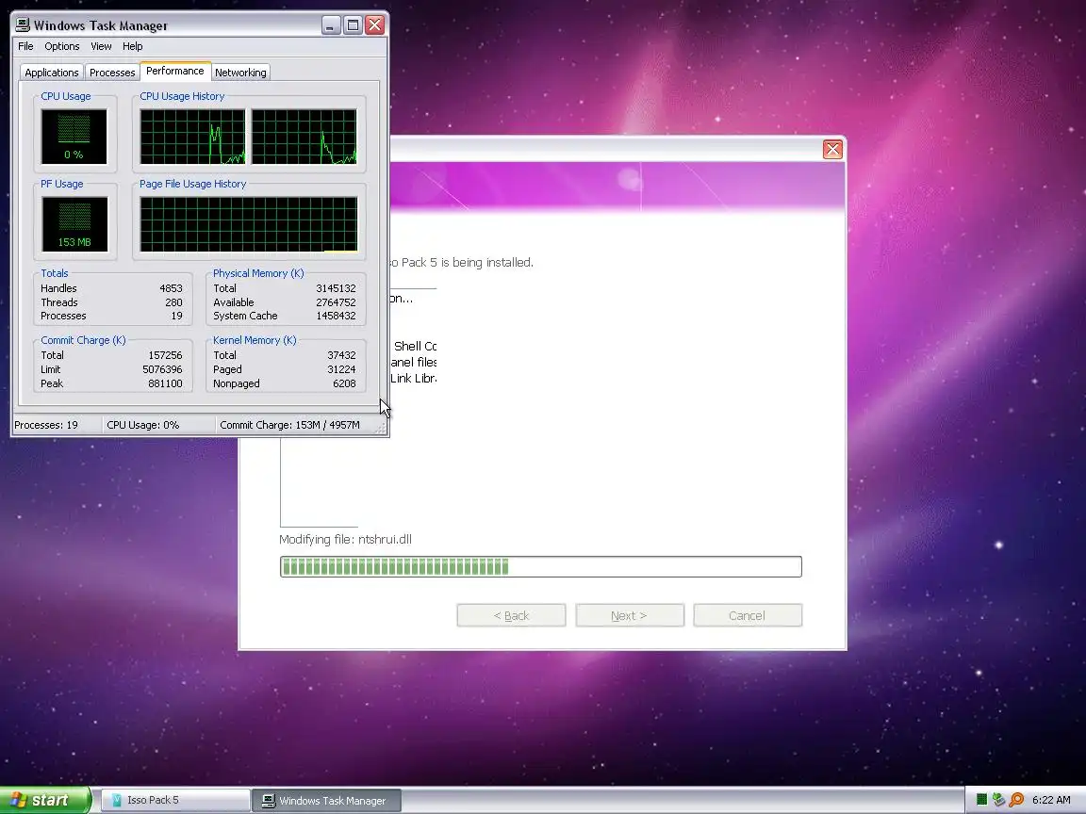
Task: Close the Isso Pack 5 installer window
Action: (x=832, y=150)
